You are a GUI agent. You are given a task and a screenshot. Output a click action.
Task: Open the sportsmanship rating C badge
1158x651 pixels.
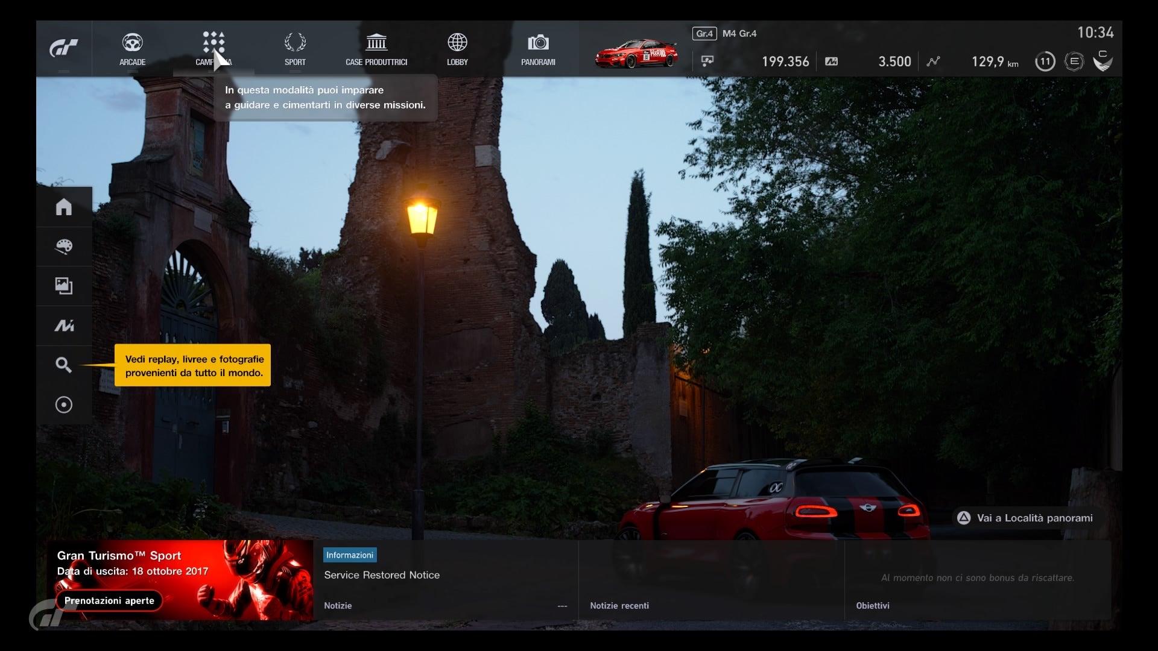[1103, 61]
